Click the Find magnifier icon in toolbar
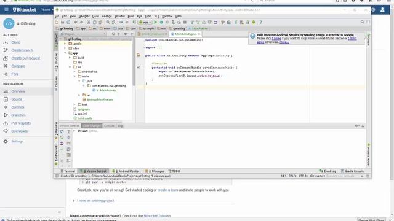The width and height of the screenshot is (394, 221). [108, 22]
